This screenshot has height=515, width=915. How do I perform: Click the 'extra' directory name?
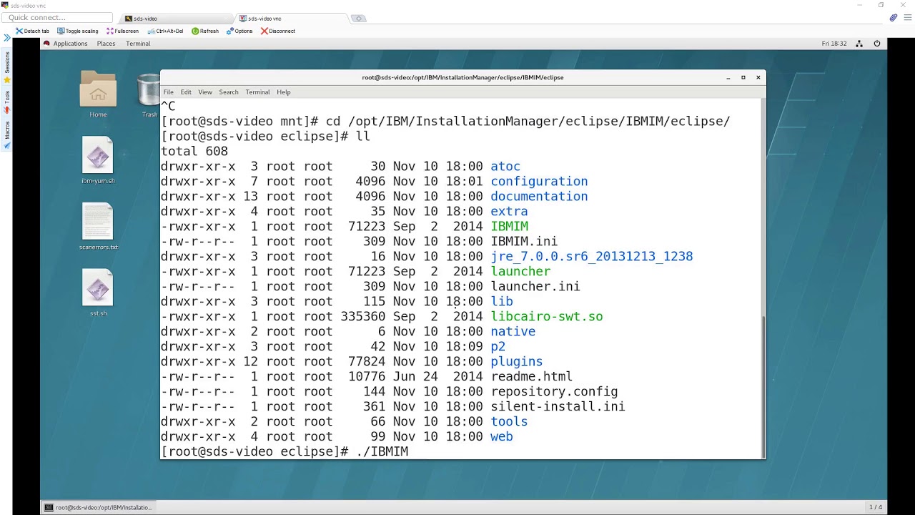coord(509,212)
